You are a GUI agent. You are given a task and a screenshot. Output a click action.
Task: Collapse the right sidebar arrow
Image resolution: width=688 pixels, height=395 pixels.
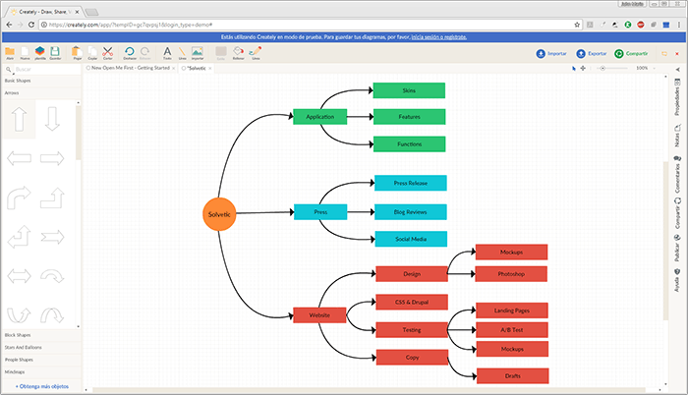[677, 70]
